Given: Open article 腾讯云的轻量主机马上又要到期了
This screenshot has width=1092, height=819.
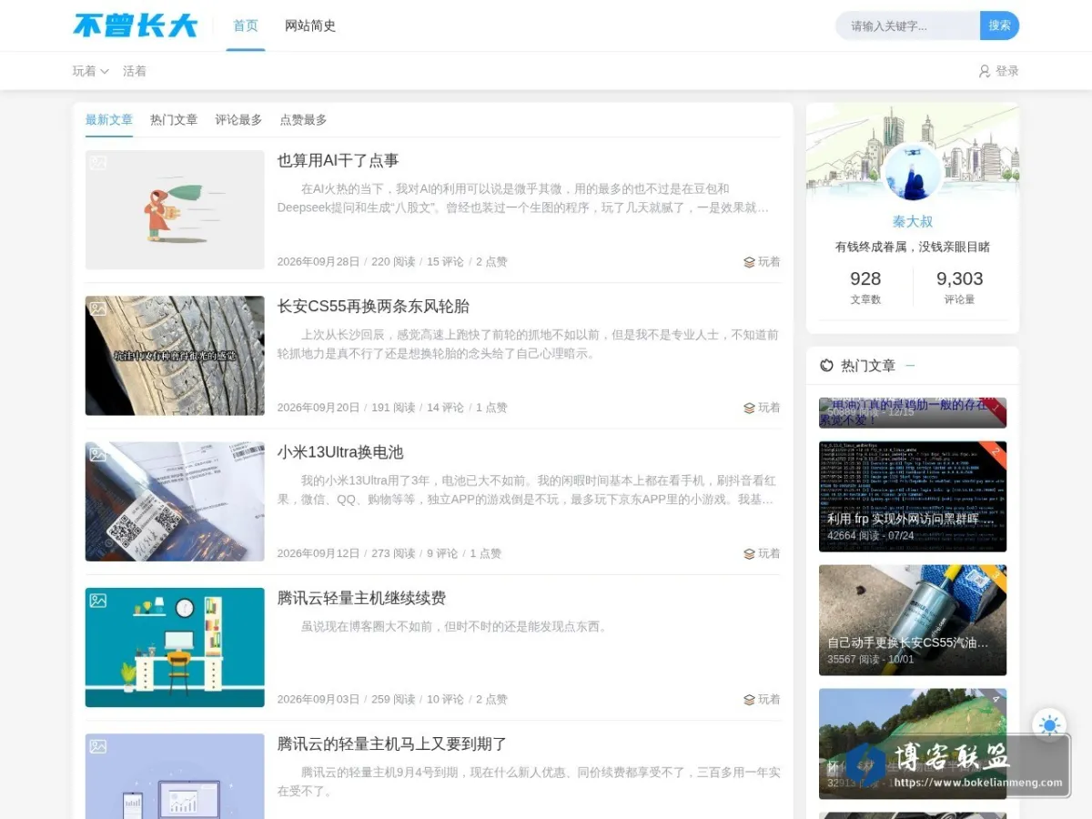Looking at the screenshot, I should tap(392, 743).
